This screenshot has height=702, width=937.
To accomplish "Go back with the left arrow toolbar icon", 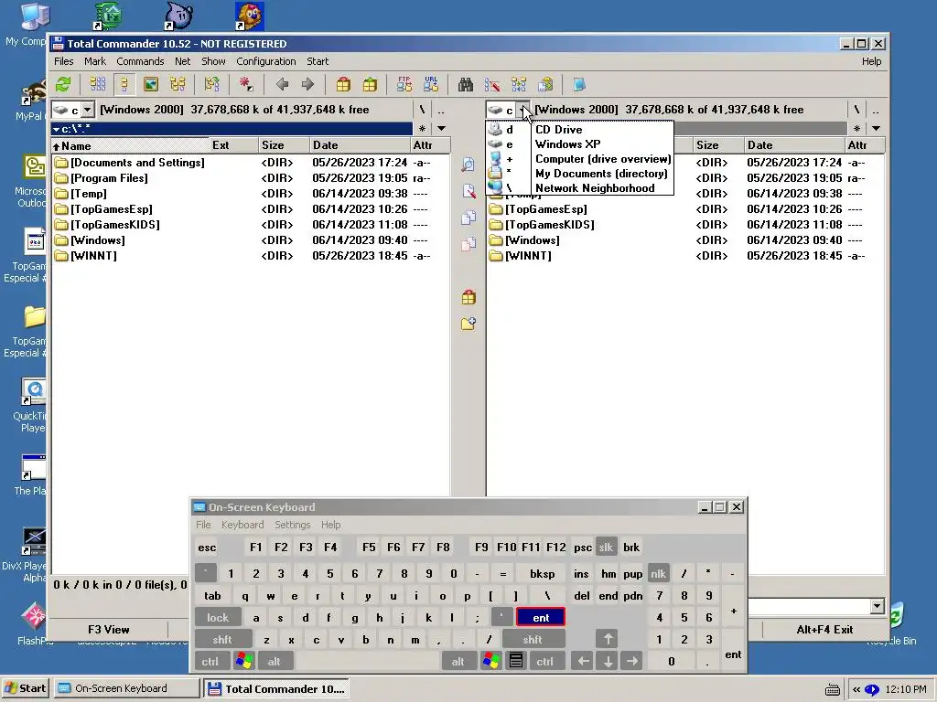I will coord(282,85).
